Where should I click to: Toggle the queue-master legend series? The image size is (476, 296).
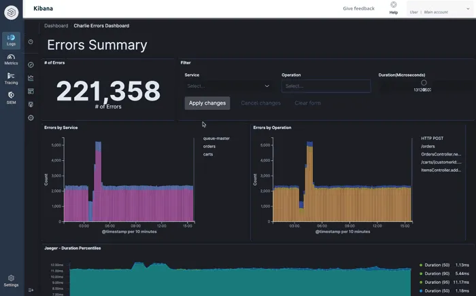point(216,138)
